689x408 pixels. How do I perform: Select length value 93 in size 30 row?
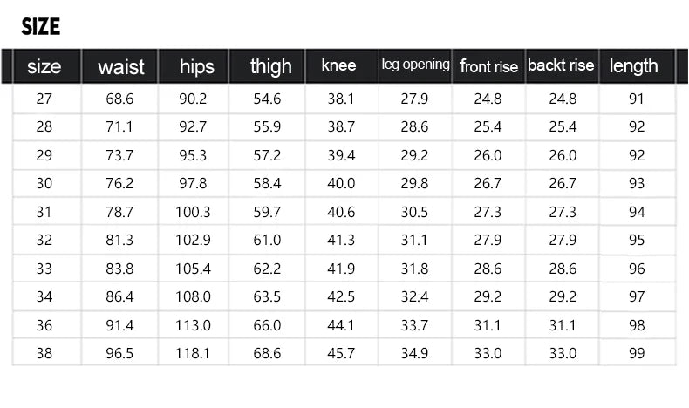[637, 183]
